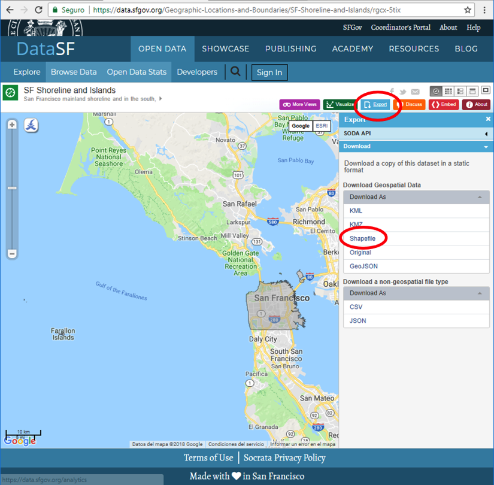Reload the page with the refresh icon
The width and height of the screenshot is (494, 485).
(x=38, y=10)
